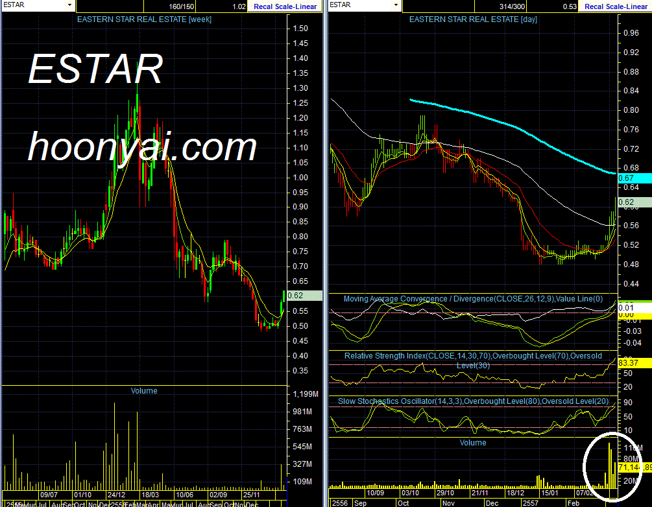The image size is (652, 507).
Task: Click the 0.44 price on daily scale
Action: click(631, 284)
